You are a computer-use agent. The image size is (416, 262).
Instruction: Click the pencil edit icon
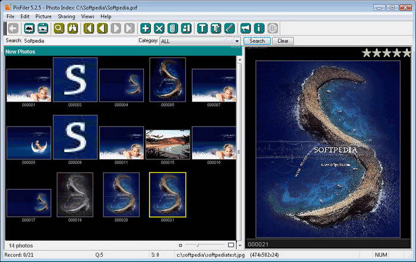(229, 28)
